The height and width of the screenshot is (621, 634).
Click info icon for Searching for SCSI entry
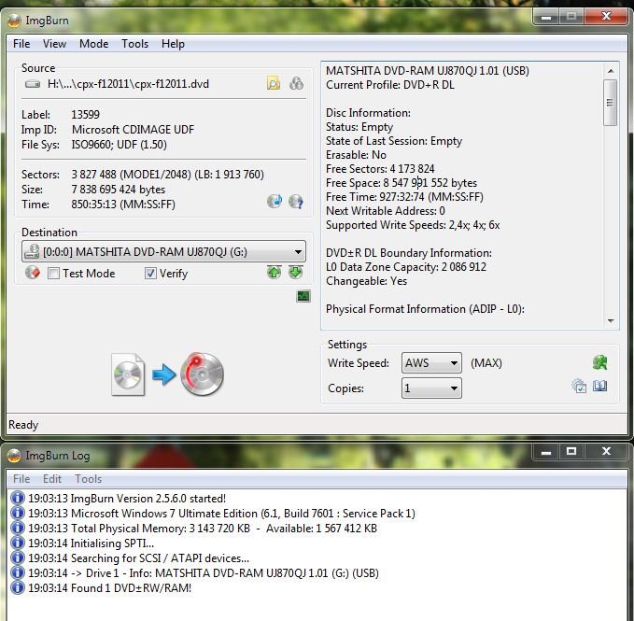[x=18, y=557]
